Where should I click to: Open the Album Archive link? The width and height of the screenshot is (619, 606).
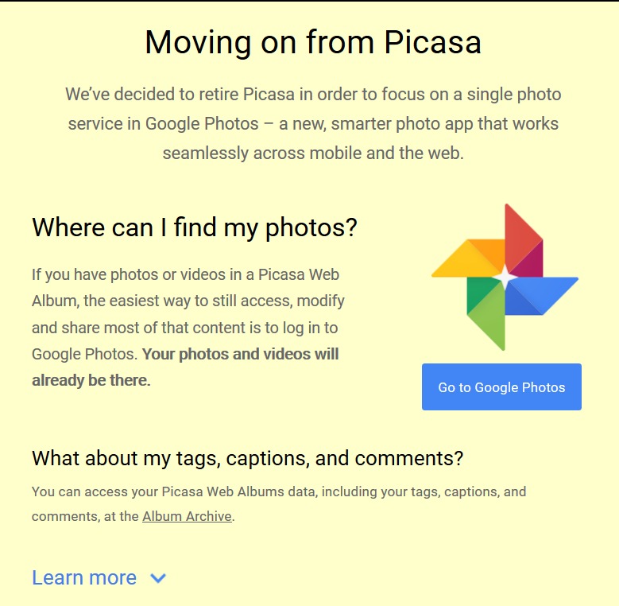coord(187,516)
